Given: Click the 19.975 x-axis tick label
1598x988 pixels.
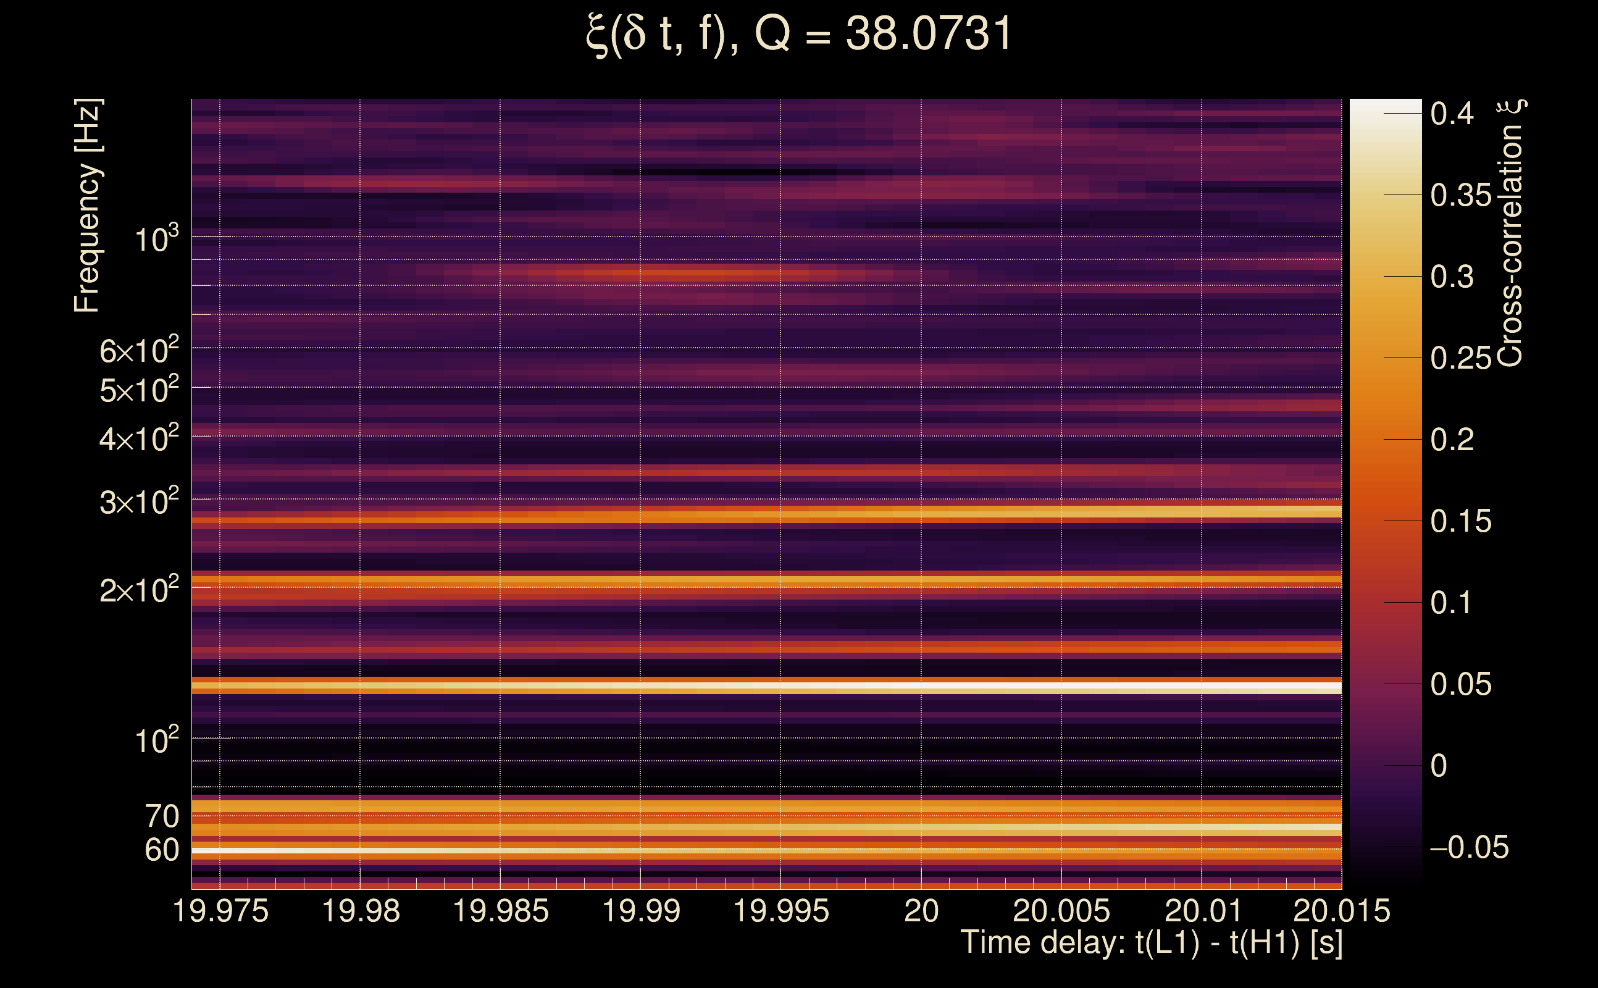Looking at the screenshot, I should pos(220,911).
